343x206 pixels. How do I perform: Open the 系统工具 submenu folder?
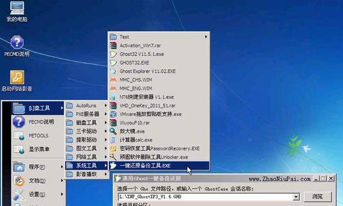click(x=86, y=165)
